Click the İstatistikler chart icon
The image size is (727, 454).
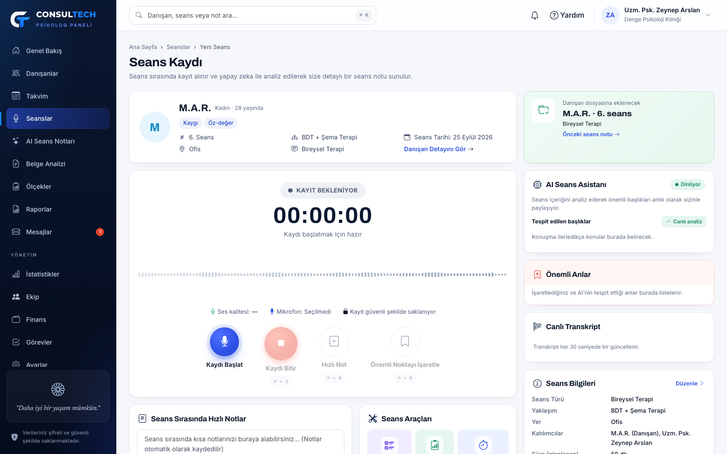(16, 274)
